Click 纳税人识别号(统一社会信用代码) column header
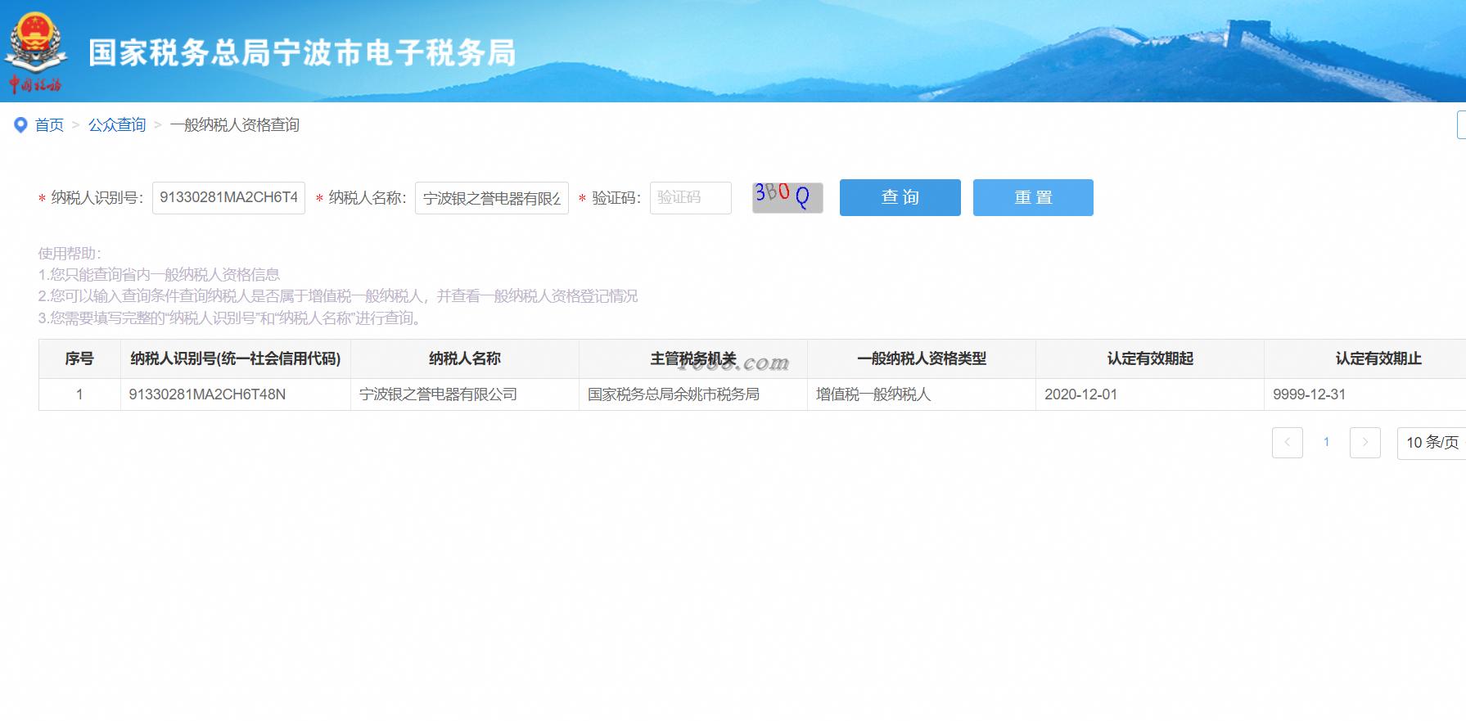 (236, 358)
